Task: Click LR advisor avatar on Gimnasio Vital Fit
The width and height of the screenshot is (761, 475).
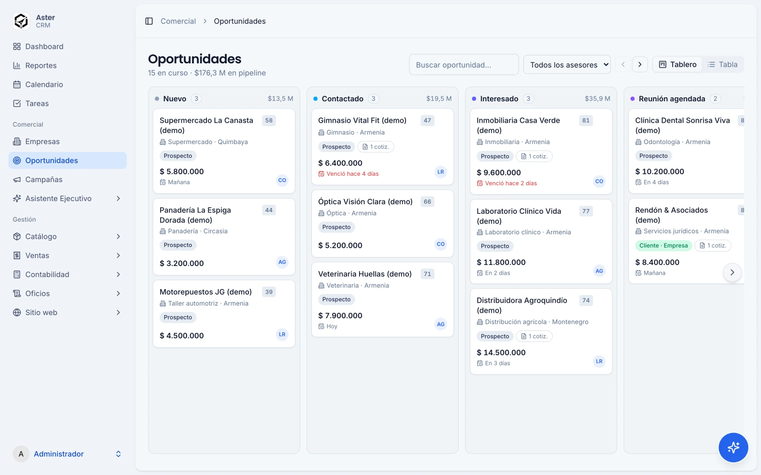Action: click(x=441, y=172)
